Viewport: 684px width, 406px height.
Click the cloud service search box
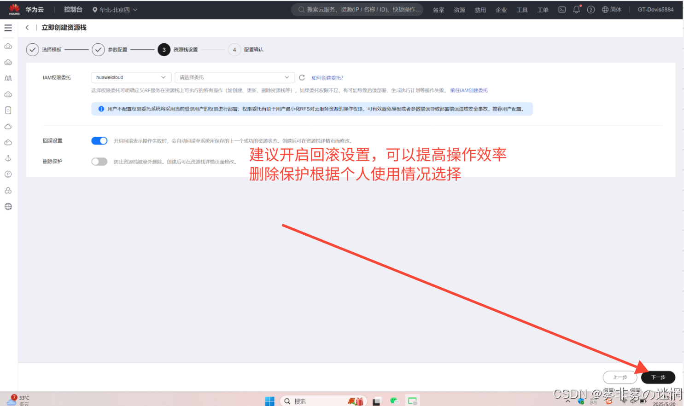(x=357, y=9)
